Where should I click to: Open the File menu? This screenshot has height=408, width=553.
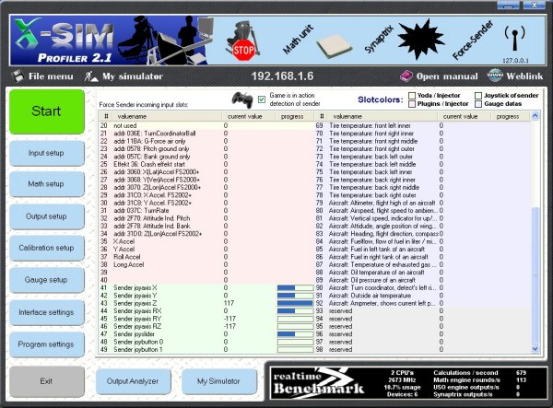[51, 76]
